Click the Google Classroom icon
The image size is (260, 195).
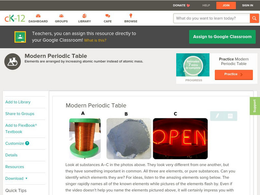20,37
